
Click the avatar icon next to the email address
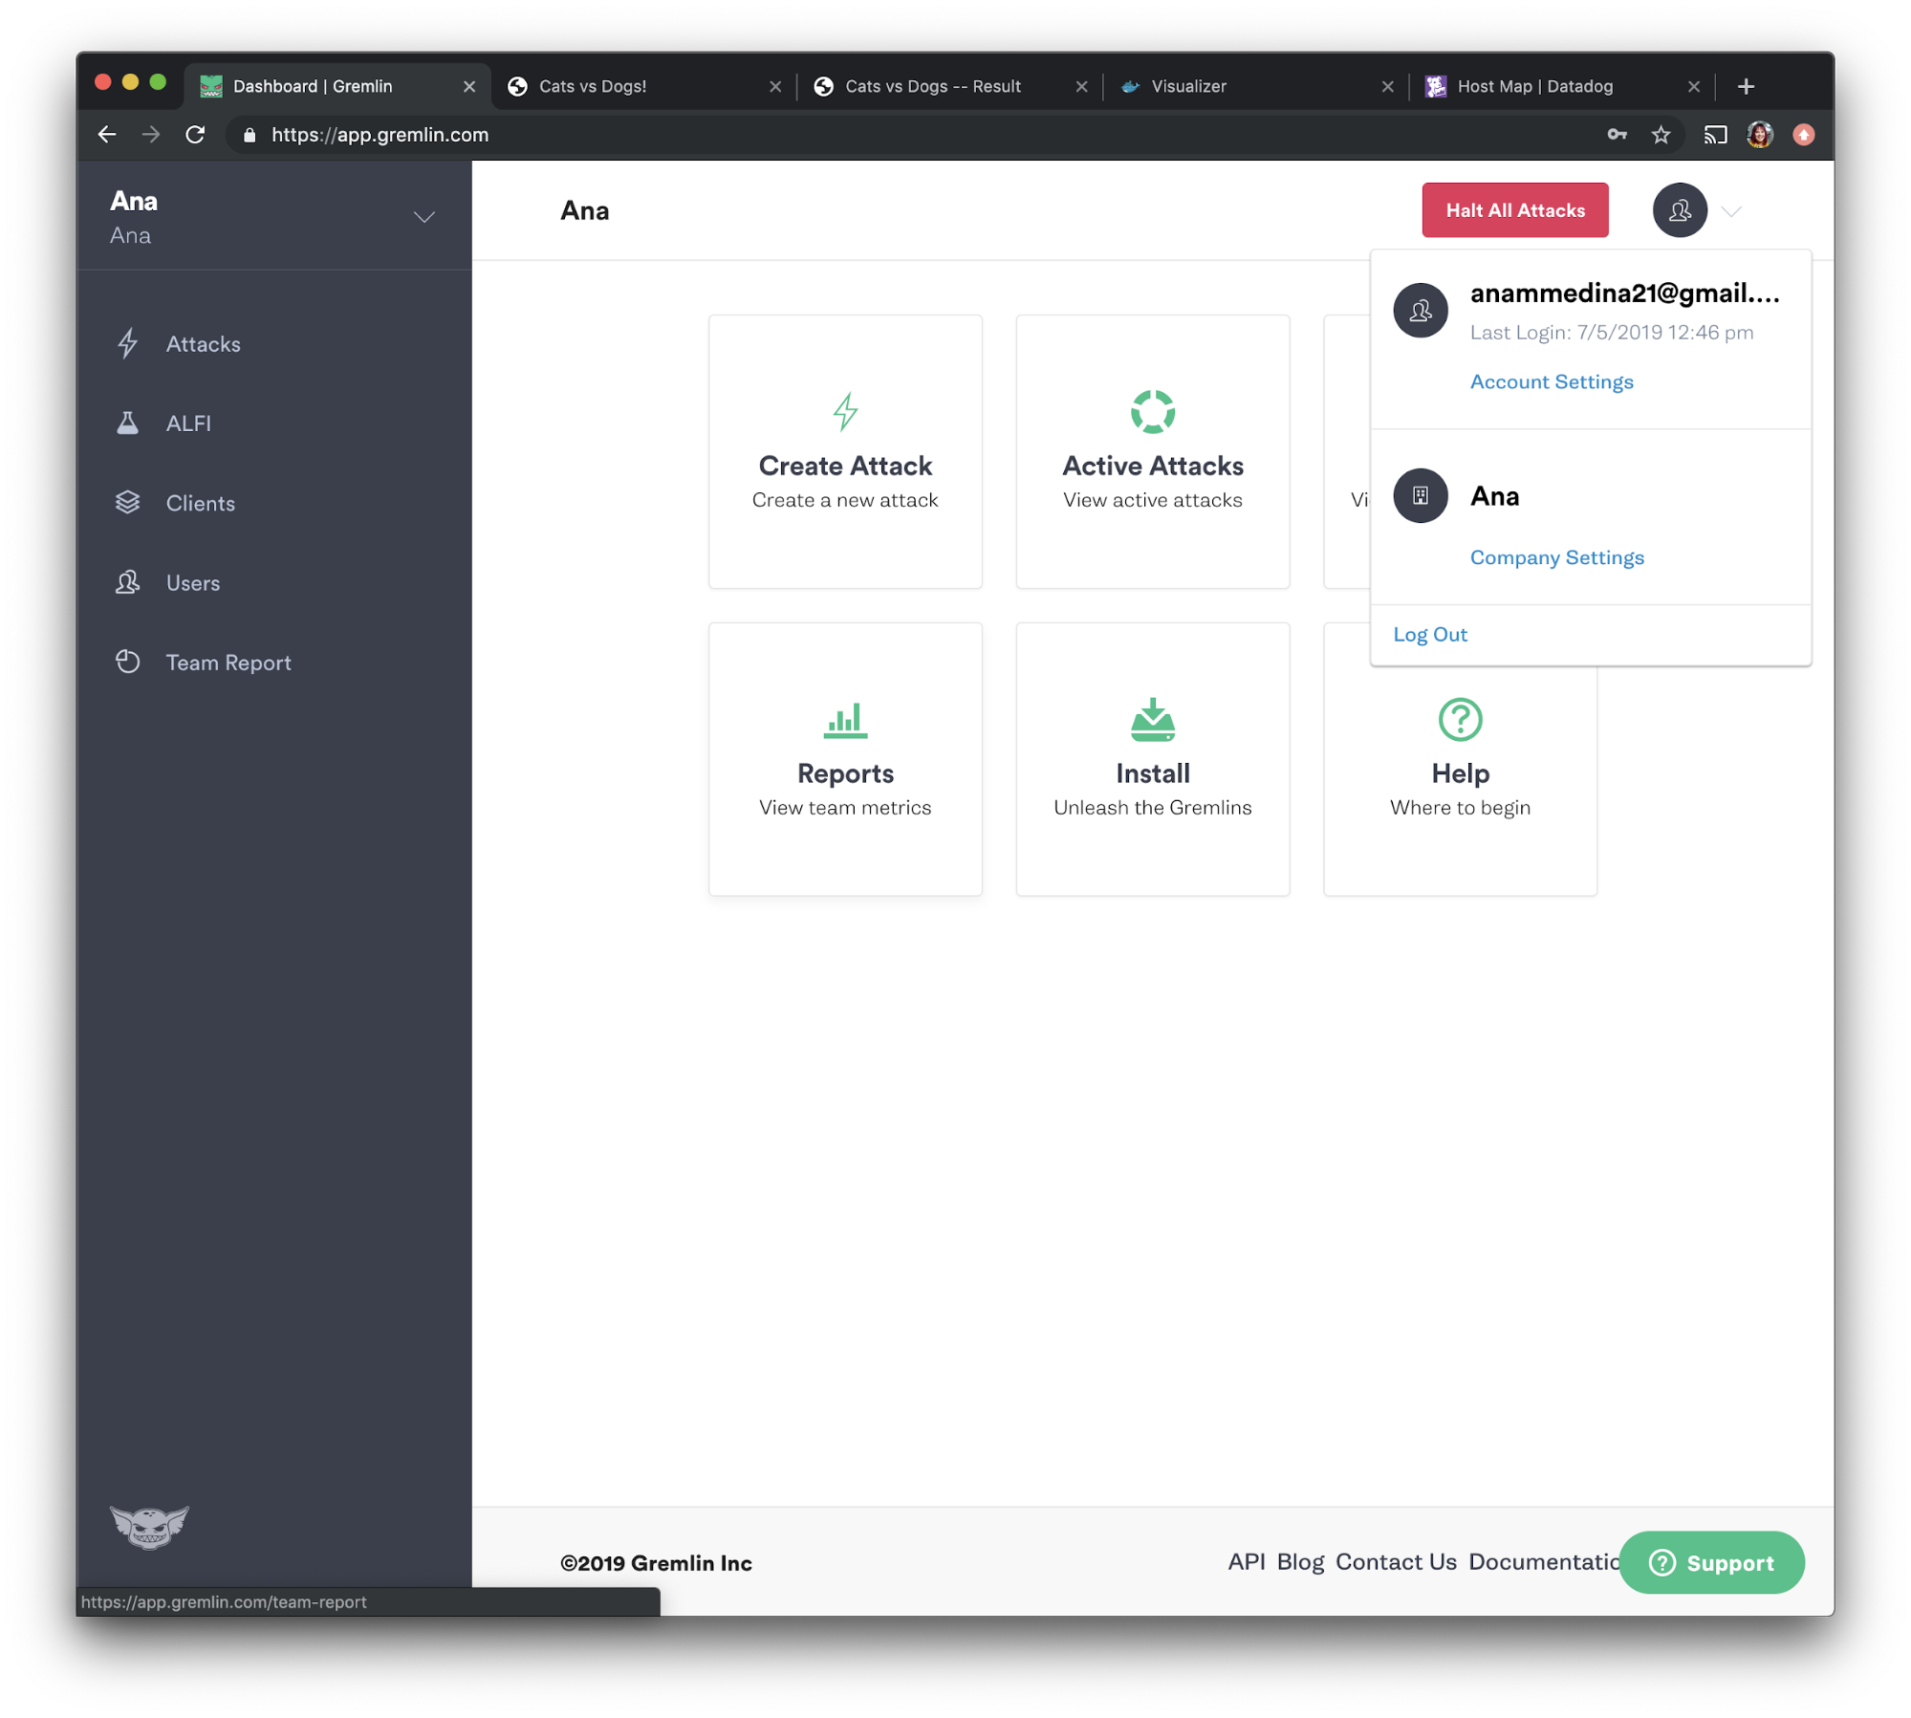[x=1421, y=311]
